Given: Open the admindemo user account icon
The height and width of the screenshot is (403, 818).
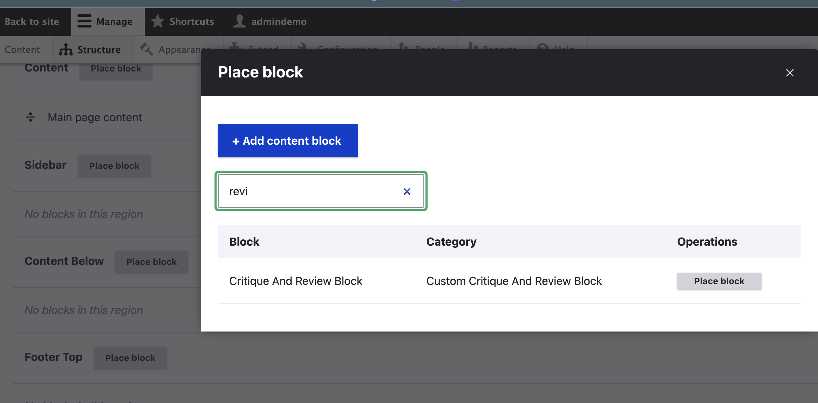Looking at the screenshot, I should (239, 21).
